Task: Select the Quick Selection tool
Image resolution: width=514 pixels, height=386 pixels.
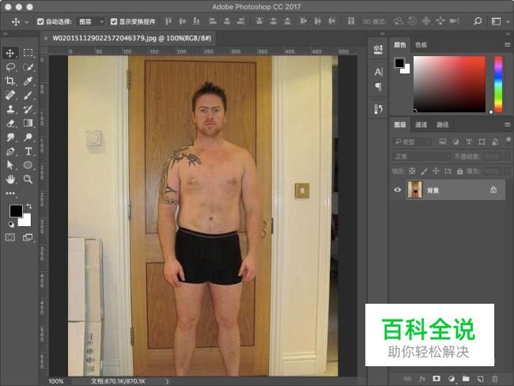Action: click(x=28, y=67)
